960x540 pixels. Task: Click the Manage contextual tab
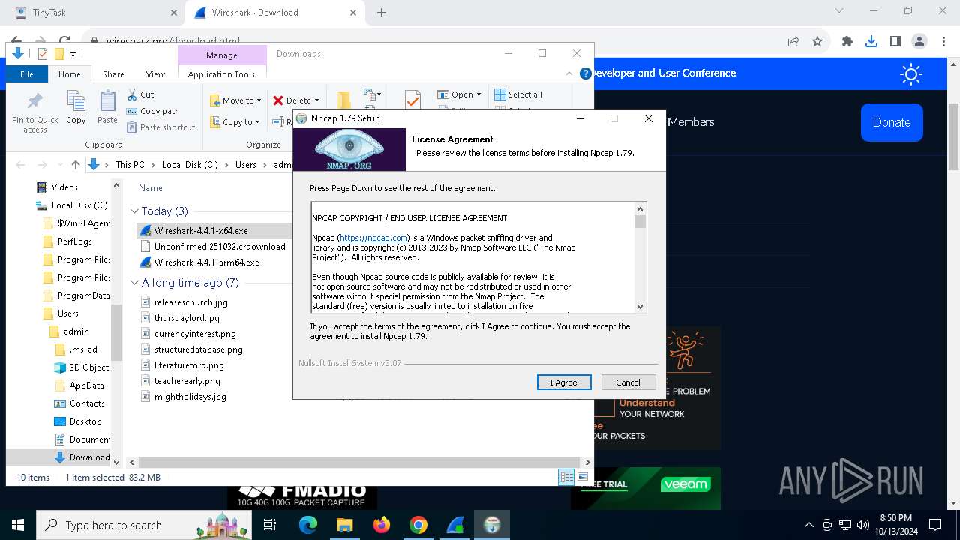(222, 55)
